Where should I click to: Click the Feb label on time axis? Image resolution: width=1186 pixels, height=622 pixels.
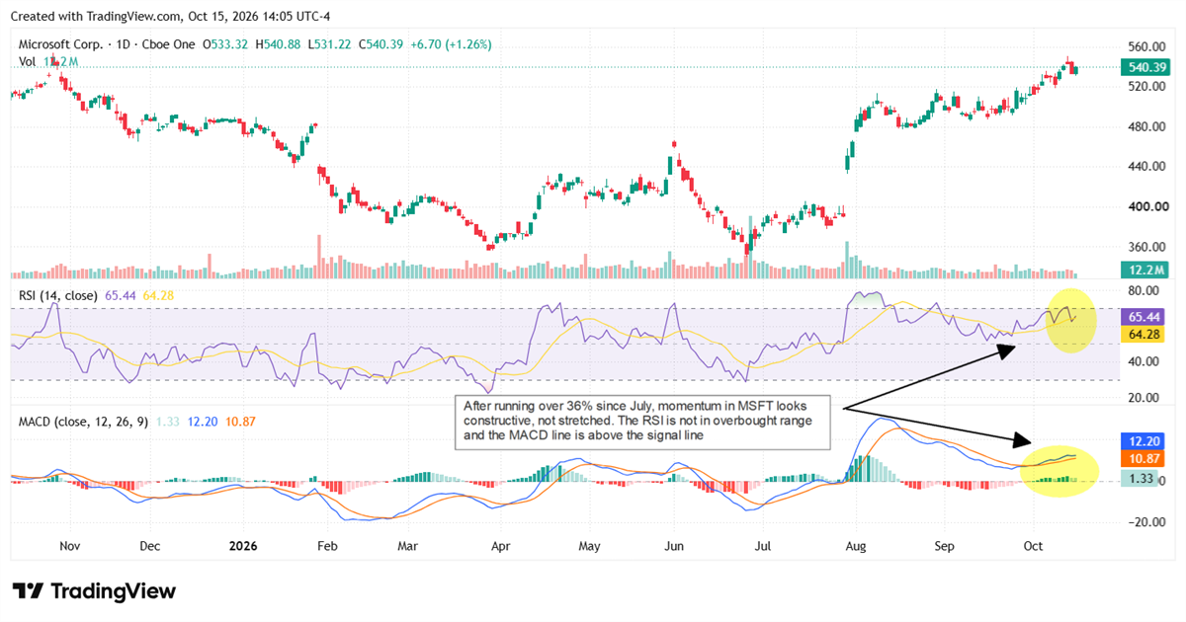pyautogui.click(x=327, y=545)
